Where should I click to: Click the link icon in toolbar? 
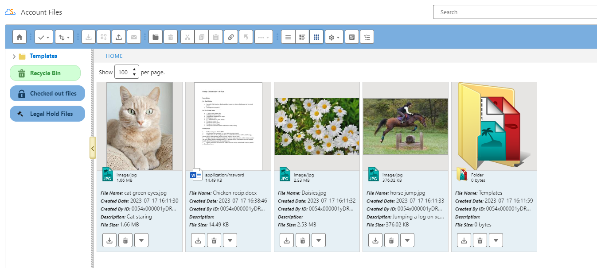230,37
